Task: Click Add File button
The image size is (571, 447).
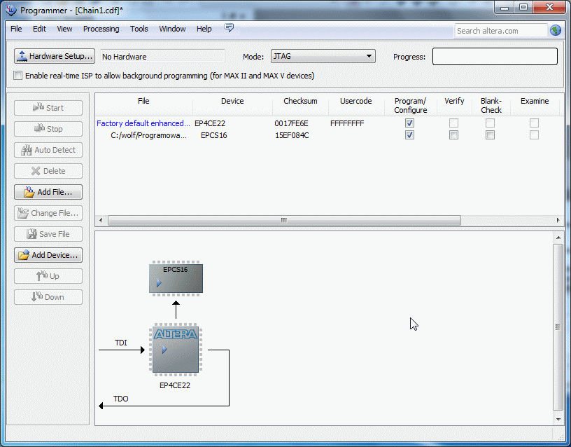Action: tap(48, 192)
